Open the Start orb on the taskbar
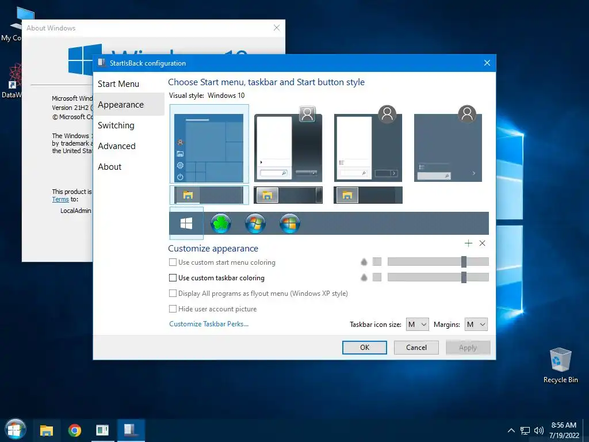This screenshot has width=589, height=442. (15, 429)
